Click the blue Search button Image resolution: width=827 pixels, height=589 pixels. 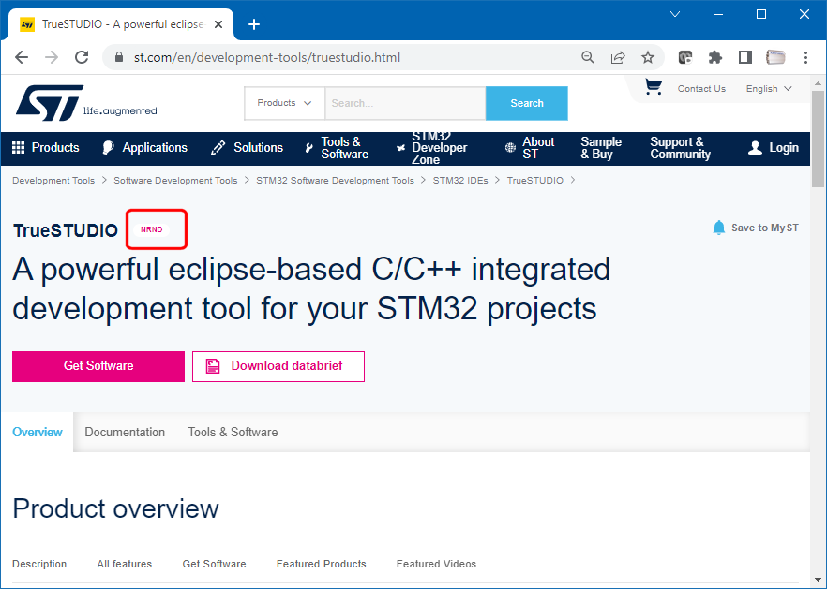pos(526,103)
